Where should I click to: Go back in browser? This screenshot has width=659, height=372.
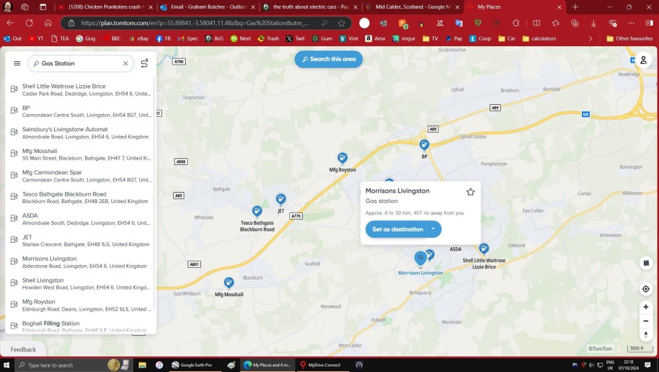point(11,23)
